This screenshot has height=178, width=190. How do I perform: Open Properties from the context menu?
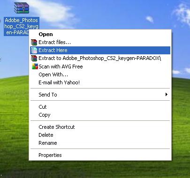pyautogui.click(x=100, y=155)
